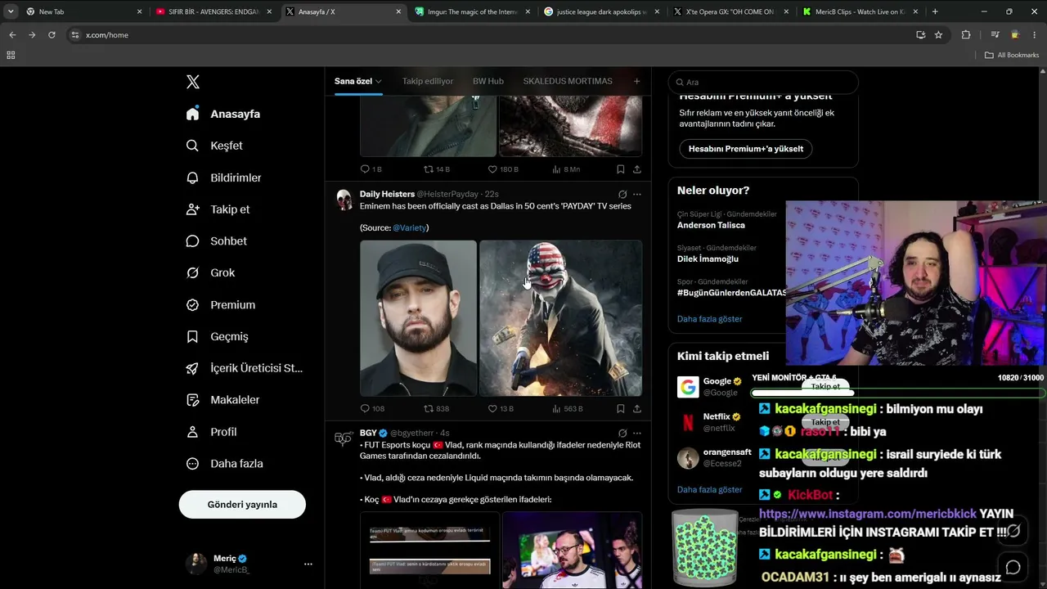
Task: Click the X logo in the sidebar
Action: 193,82
